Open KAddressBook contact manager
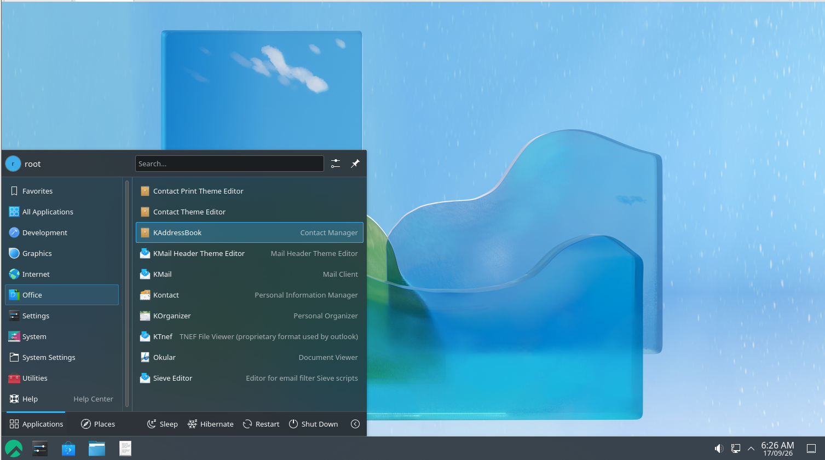This screenshot has height=460, width=825. click(249, 232)
